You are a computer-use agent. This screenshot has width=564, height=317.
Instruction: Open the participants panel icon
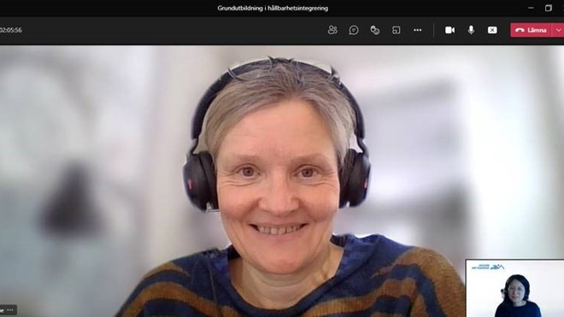click(x=332, y=30)
